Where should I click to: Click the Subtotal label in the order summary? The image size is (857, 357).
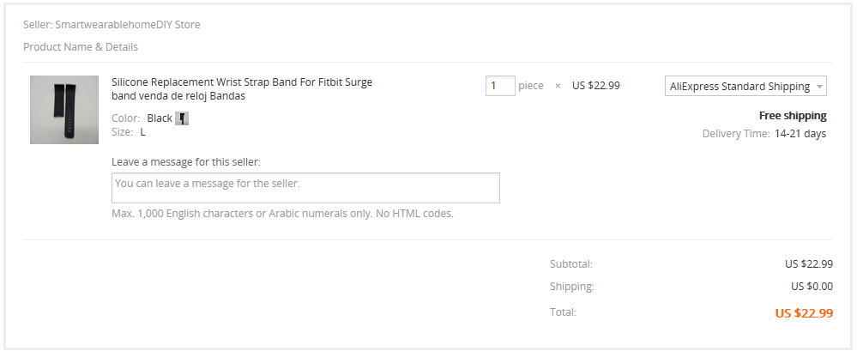pos(571,264)
